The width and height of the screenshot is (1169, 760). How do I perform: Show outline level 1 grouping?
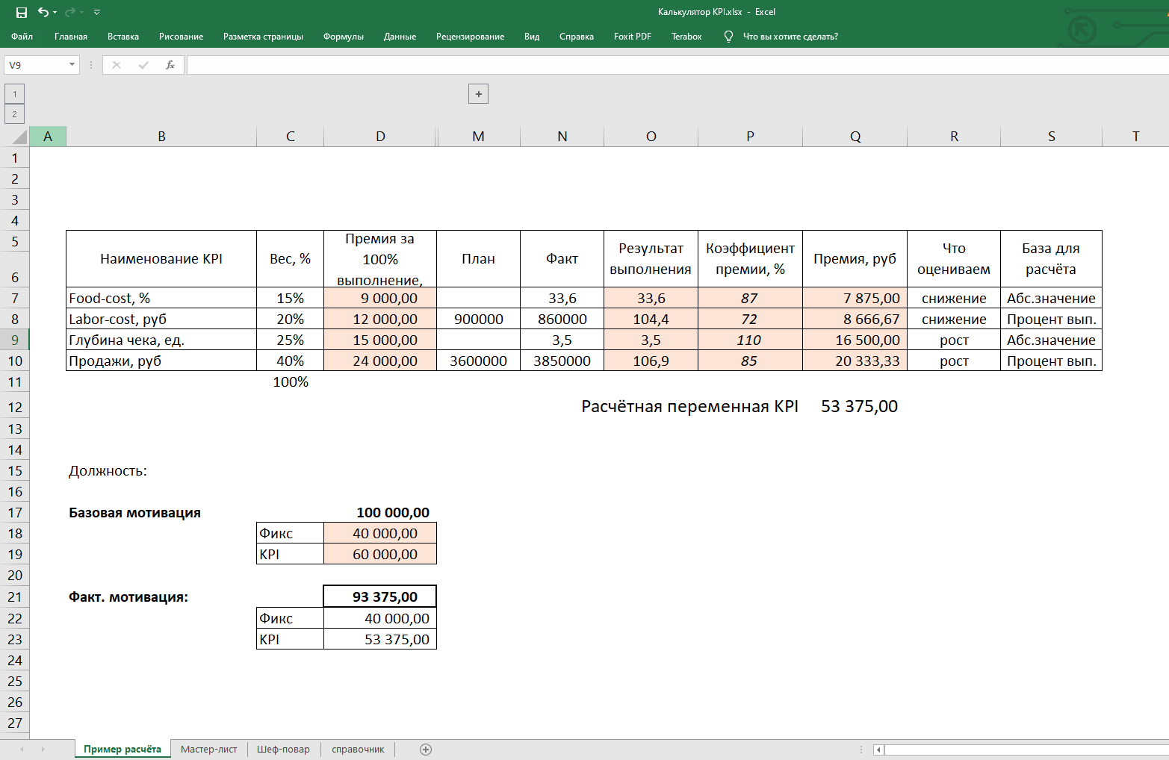[x=14, y=94]
